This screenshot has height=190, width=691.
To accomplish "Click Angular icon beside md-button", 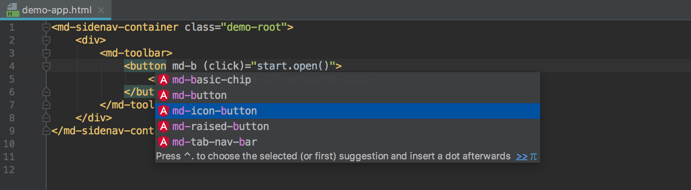I will coord(163,95).
